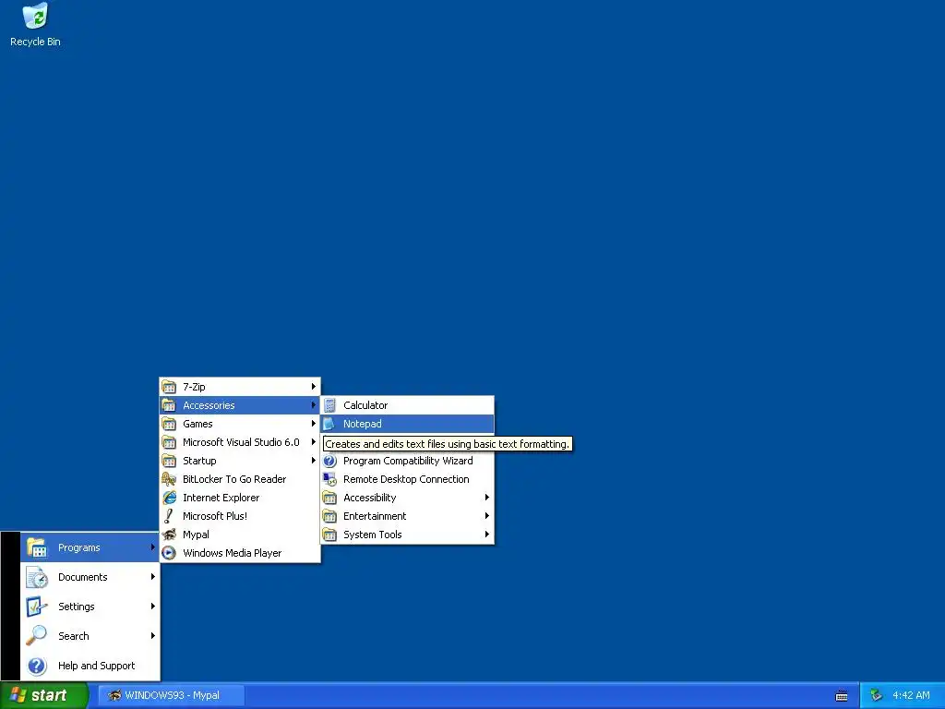Click the 4:42 AM clock
This screenshot has height=709, width=945.
(911, 696)
